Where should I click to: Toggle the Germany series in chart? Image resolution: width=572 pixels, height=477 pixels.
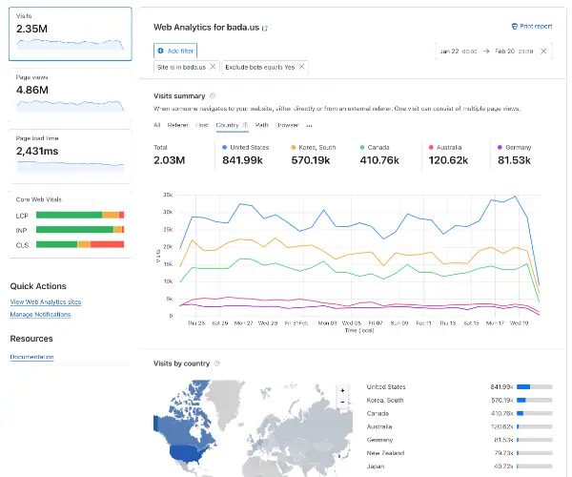[x=521, y=148]
